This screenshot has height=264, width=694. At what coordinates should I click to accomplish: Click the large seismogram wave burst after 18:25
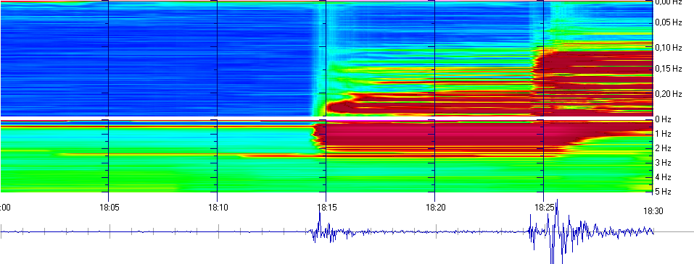[x=557, y=231]
